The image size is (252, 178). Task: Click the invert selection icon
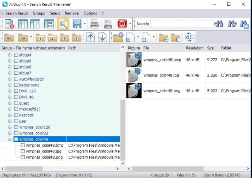click(189, 37)
